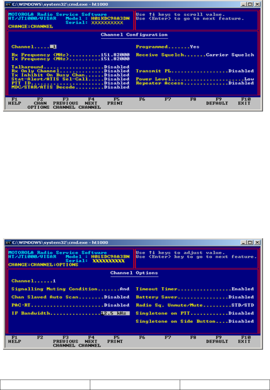Open F2 CHAN OPTIONS

[x=38, y=103]
